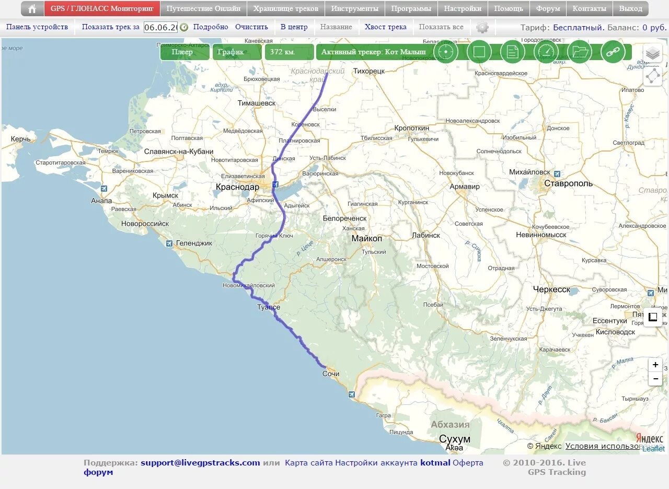Click the ruler measurement icon

pyautogui.click(x=653, y=317)
